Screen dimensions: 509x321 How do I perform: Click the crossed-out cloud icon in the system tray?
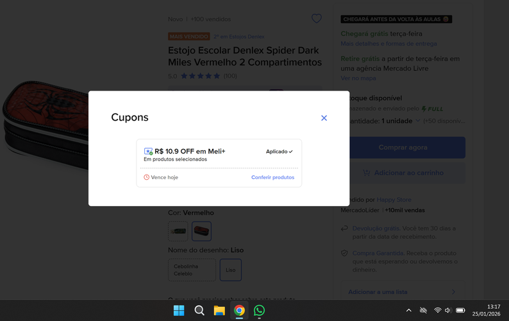tap(423, 310)
